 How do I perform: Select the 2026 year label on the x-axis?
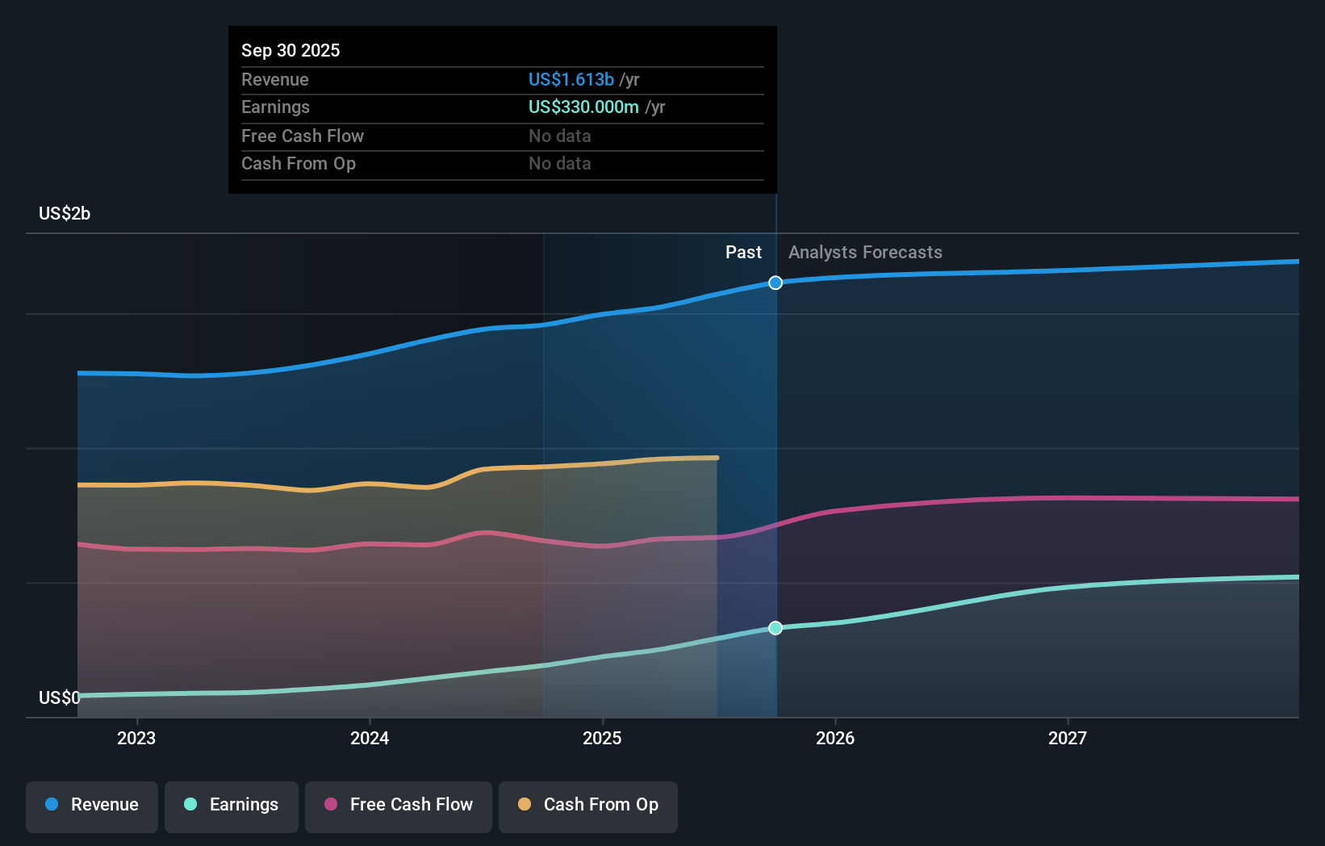(x=836, y=738)
